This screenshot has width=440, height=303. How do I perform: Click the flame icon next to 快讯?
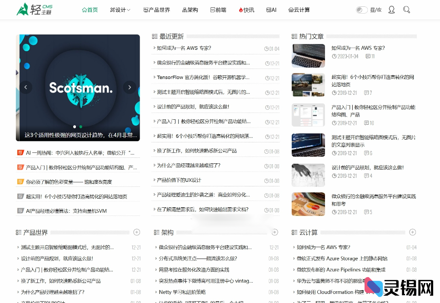coord(240,9)
